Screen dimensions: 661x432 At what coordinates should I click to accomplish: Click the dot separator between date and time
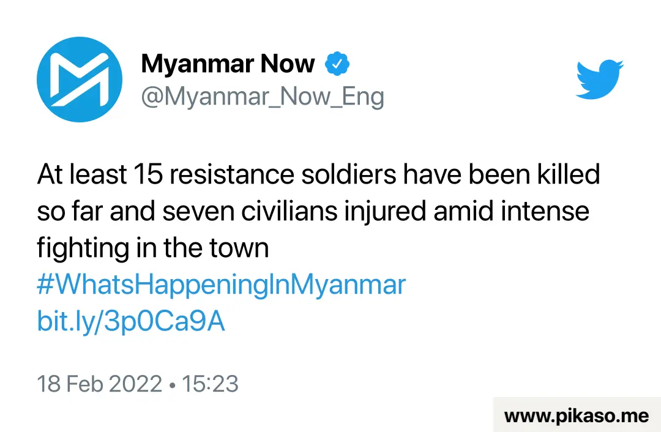tap(172, 385)
